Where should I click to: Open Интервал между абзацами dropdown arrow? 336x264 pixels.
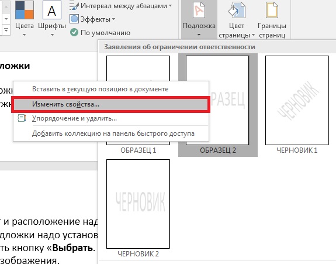171,6
